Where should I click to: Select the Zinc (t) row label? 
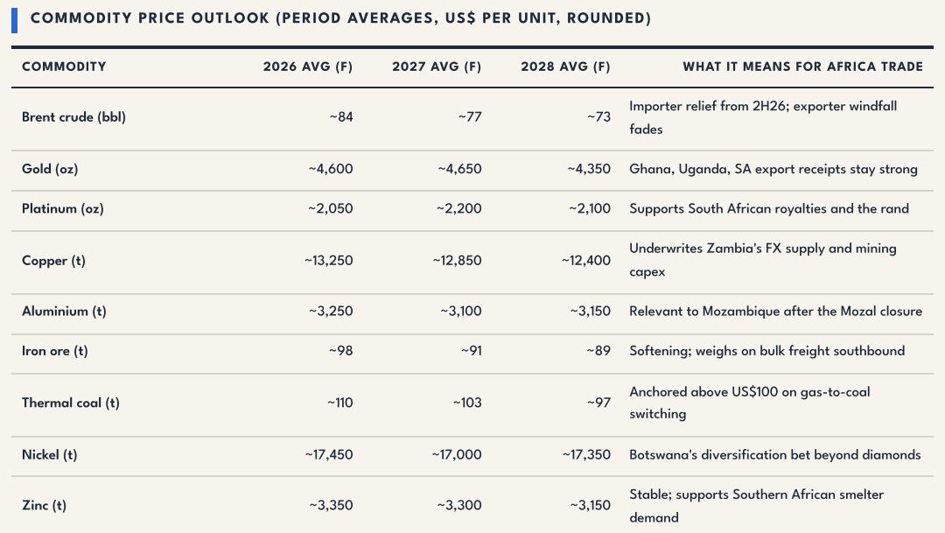tap(44, 505)
